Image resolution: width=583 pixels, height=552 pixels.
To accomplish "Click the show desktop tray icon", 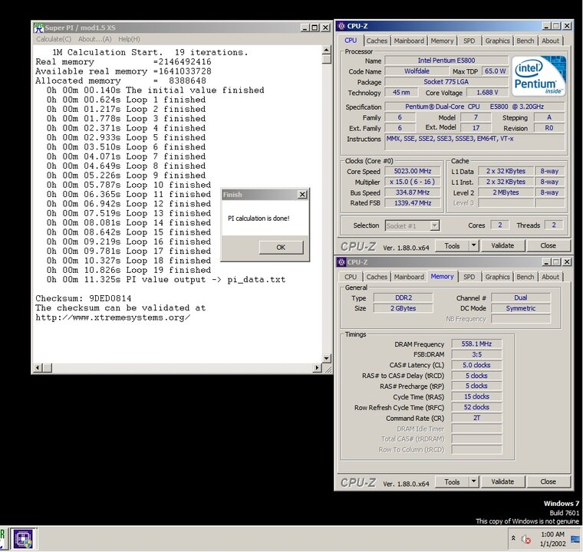I will point(575,539).
